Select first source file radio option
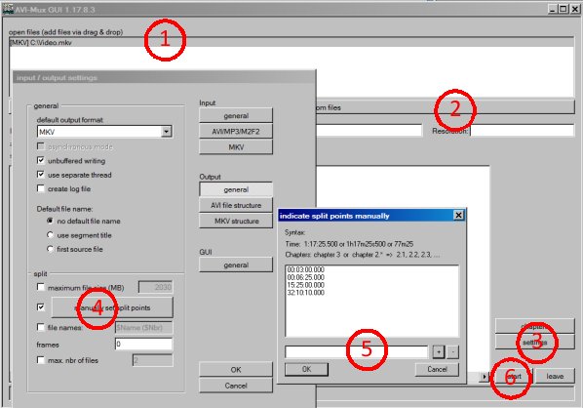 coord(50,249)
